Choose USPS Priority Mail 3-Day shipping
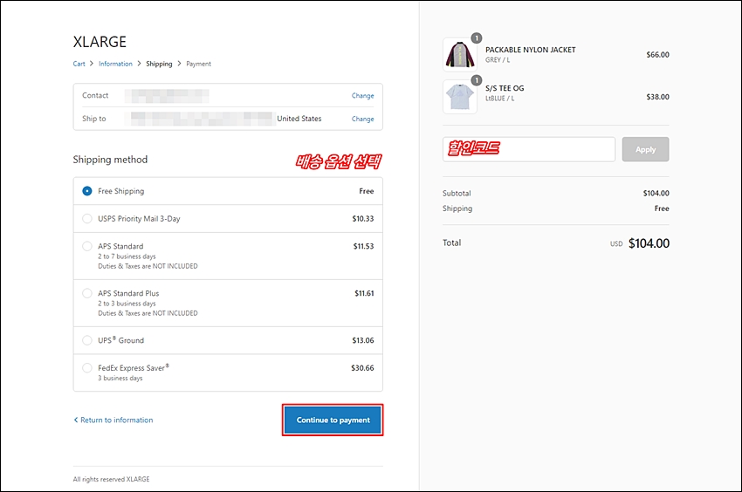742x492 pixels. tap(87, 219)
